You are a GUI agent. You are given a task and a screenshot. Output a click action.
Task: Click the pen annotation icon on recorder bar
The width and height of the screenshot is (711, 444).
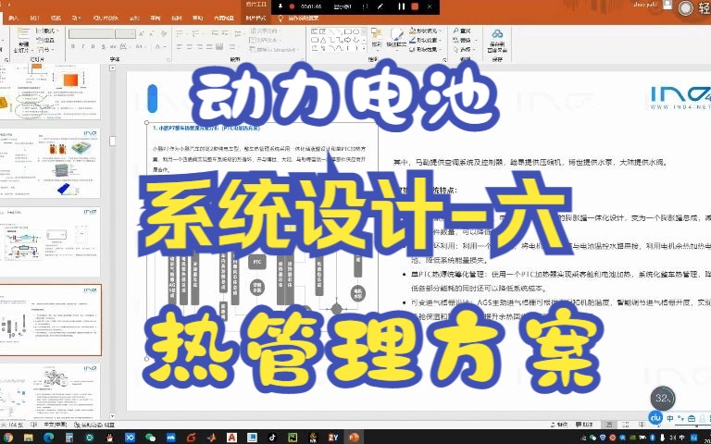[380, 6]
